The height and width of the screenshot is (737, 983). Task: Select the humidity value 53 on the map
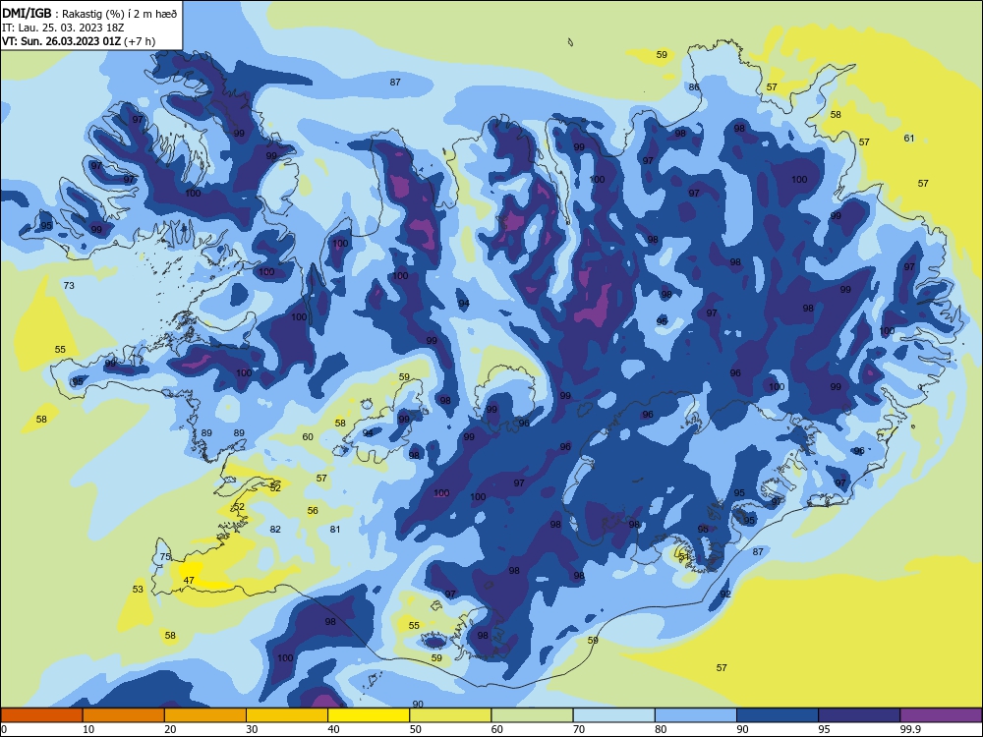pos(138,589)
